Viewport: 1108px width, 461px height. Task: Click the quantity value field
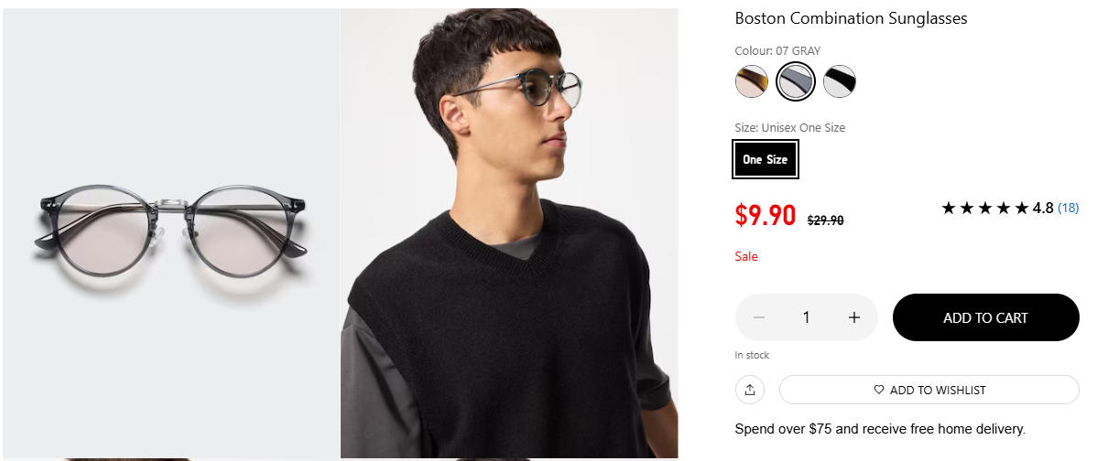[x=806, y=317]
